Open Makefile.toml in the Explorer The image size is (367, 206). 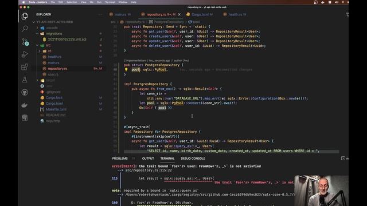pyautogui.click(x=56, y=109)
